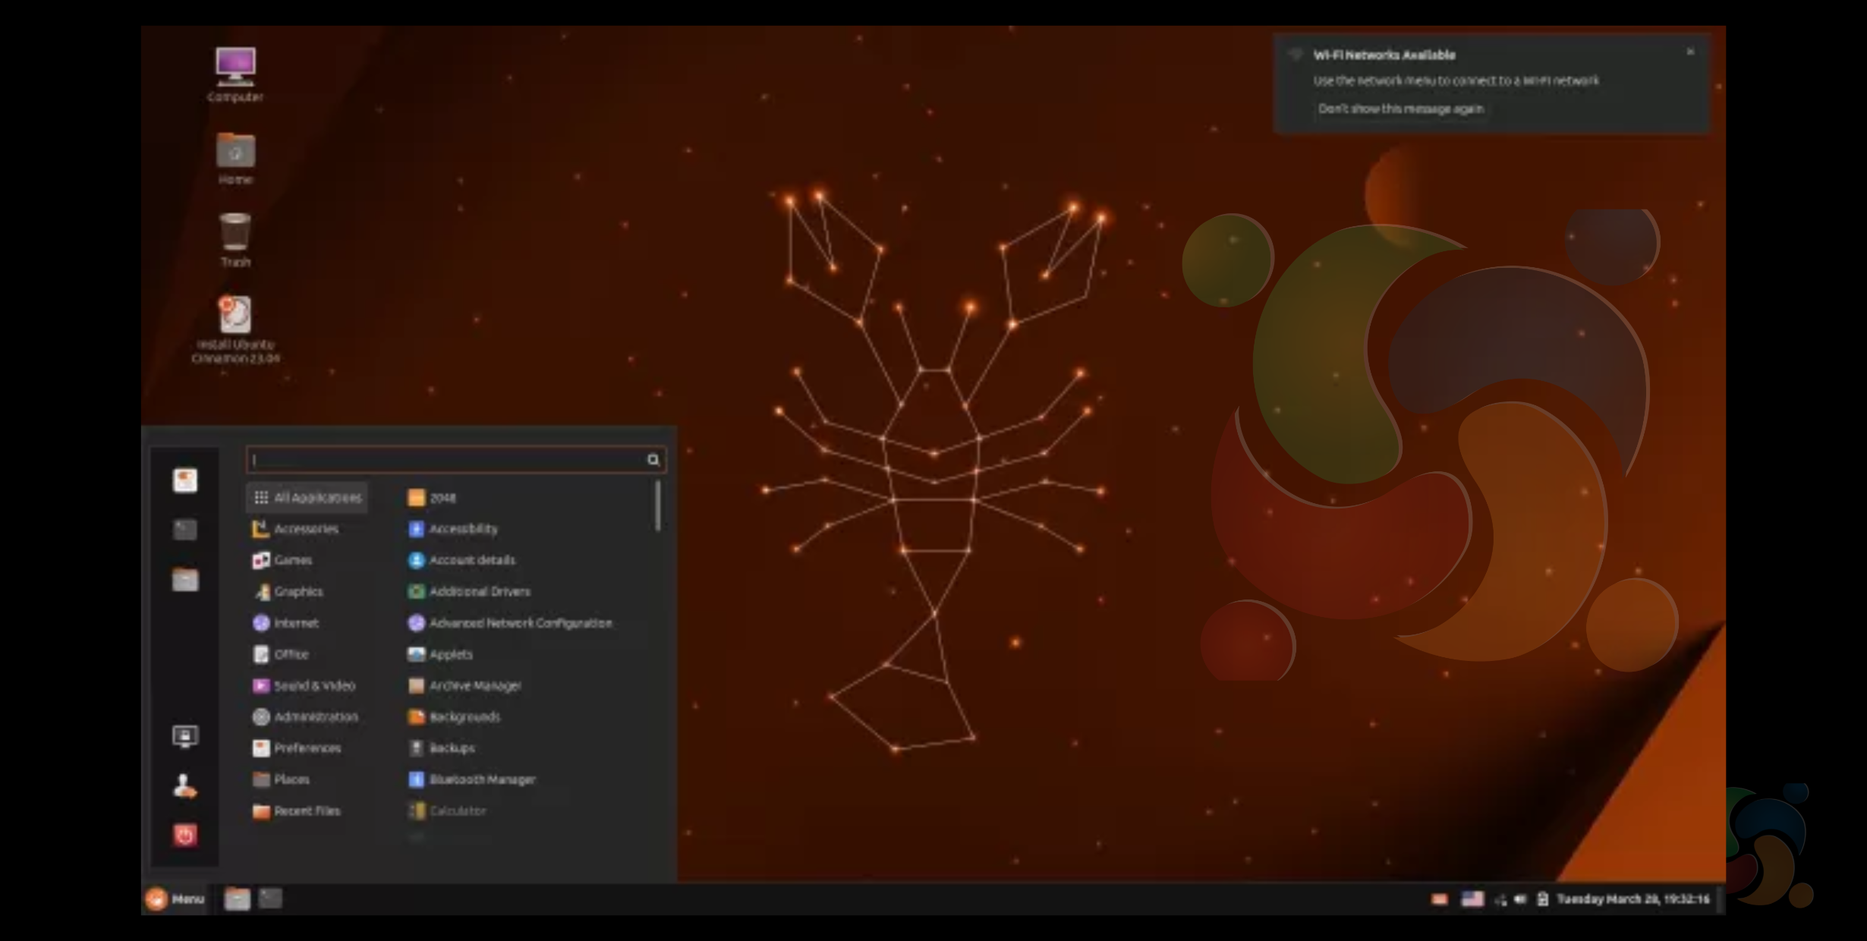Open the panel clock showing Tuesday March 28
The width and height of the screenshot is (1867, 941).
tap(1633, 899)
